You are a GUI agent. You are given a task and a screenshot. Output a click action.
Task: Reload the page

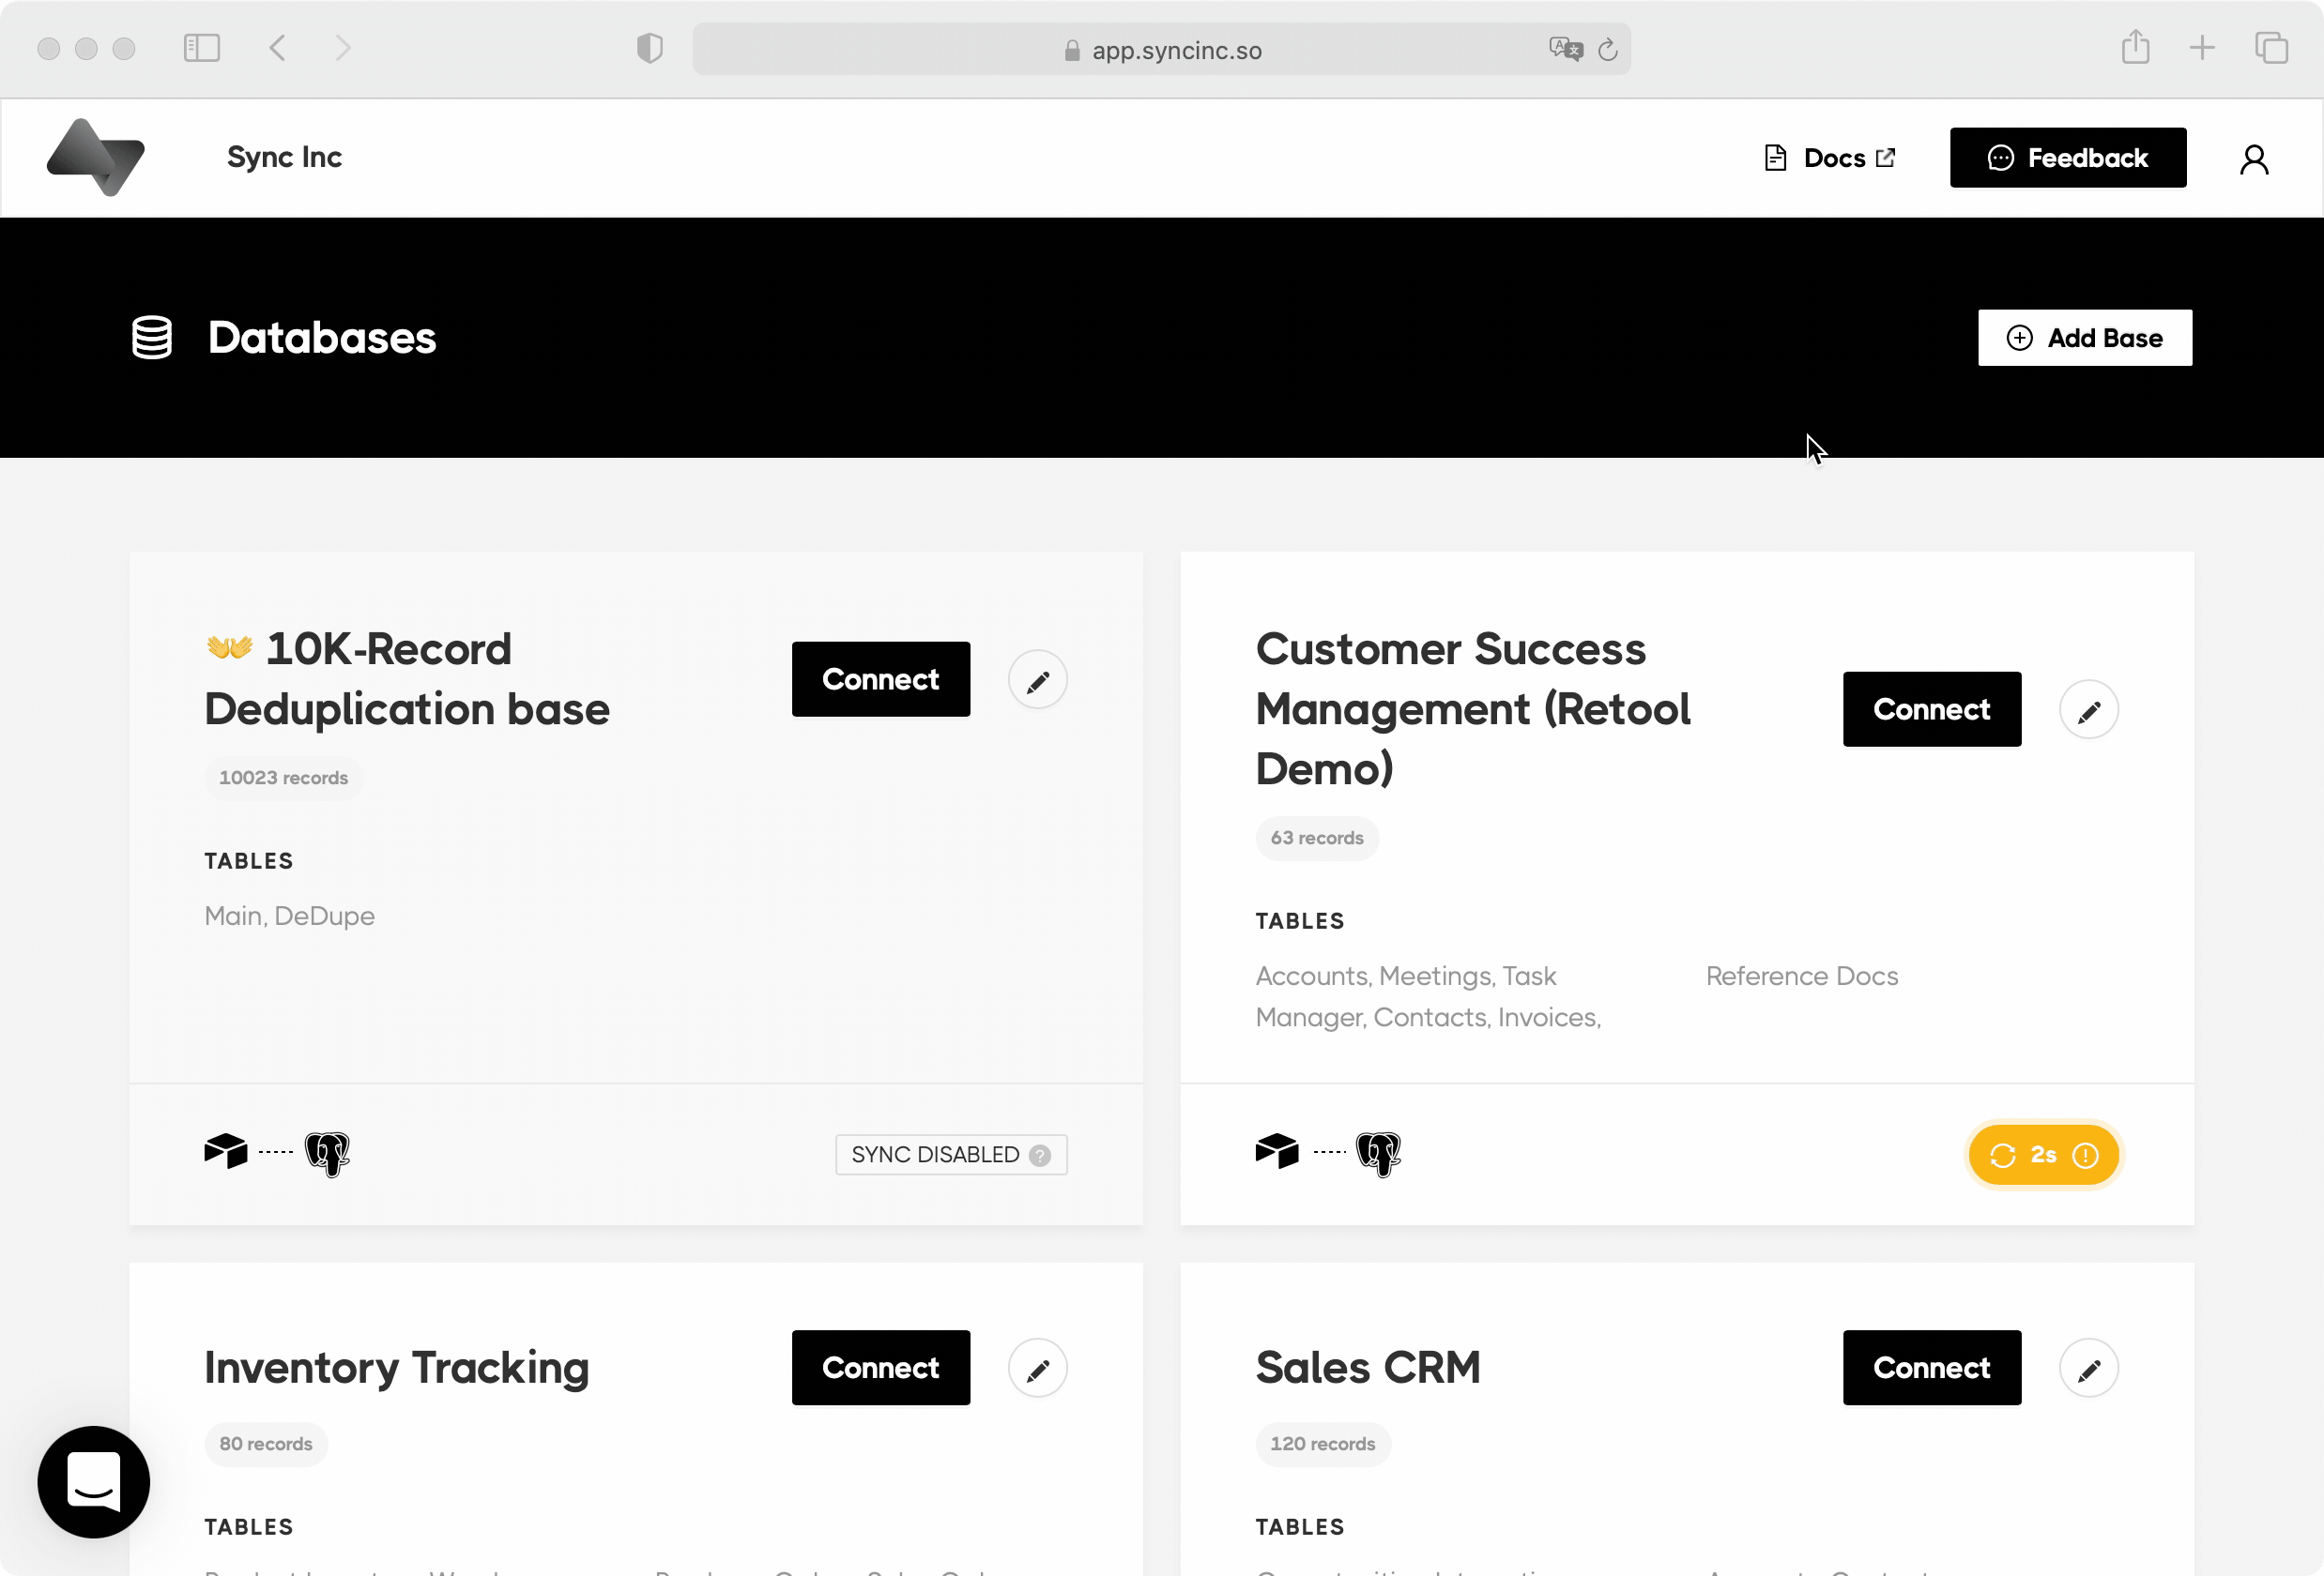click(1607, 49)
